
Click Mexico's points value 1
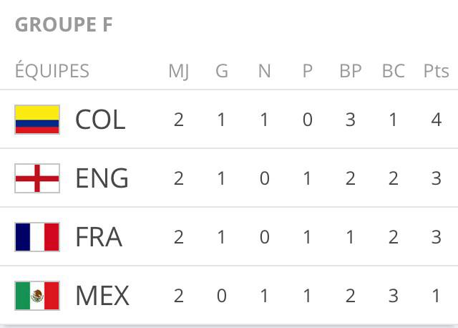click(437, 296)
